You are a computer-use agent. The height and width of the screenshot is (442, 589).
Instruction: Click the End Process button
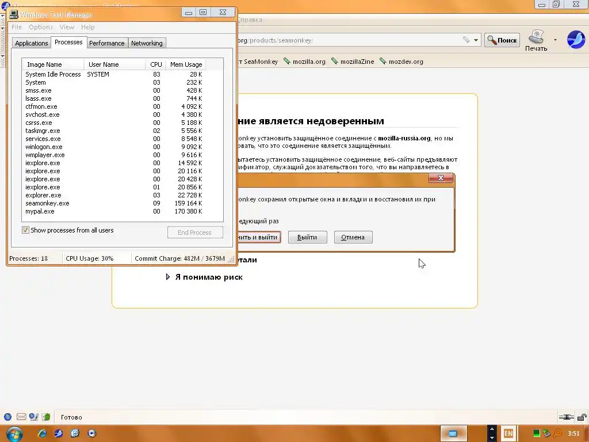point(195,233)
